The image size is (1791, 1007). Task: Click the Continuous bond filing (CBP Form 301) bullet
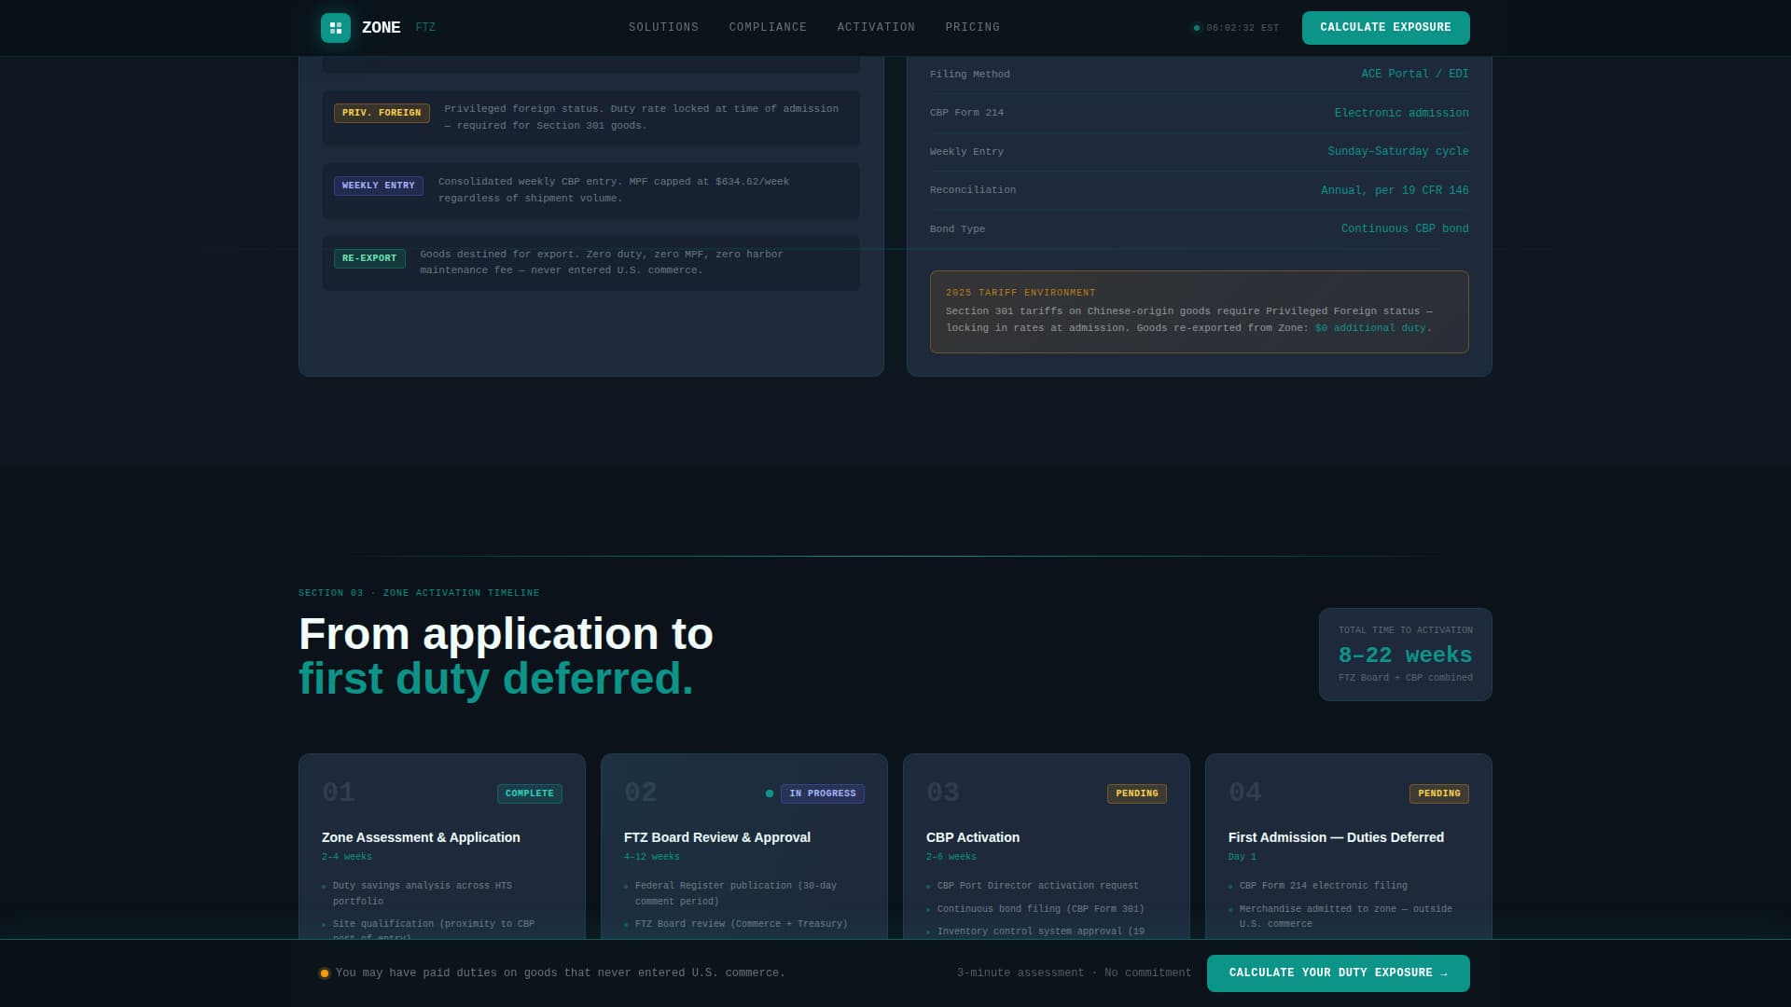1040,909
